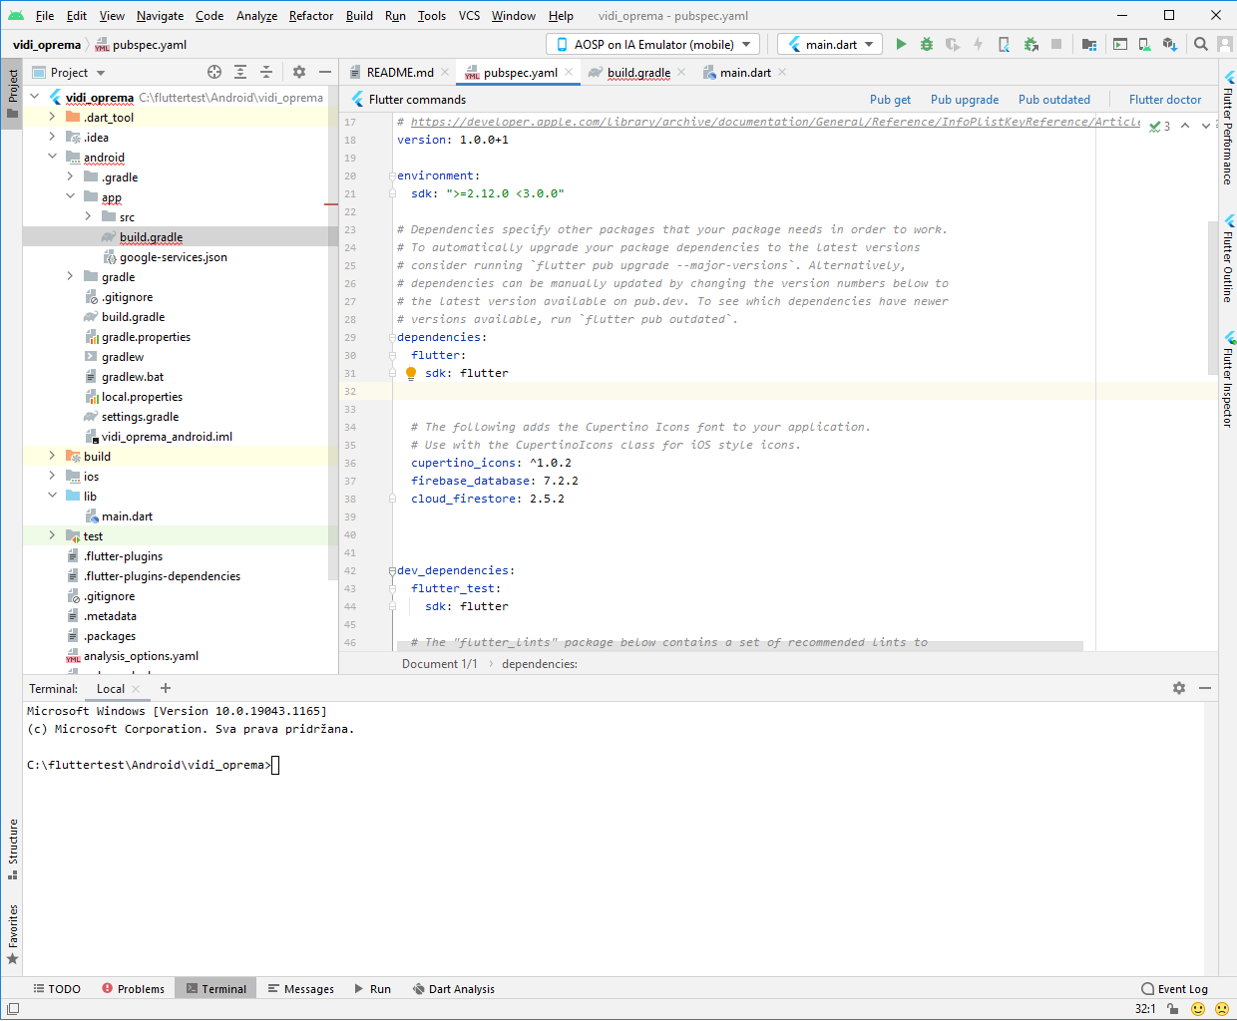Run main.dart with the green play button

pos(901,44)
